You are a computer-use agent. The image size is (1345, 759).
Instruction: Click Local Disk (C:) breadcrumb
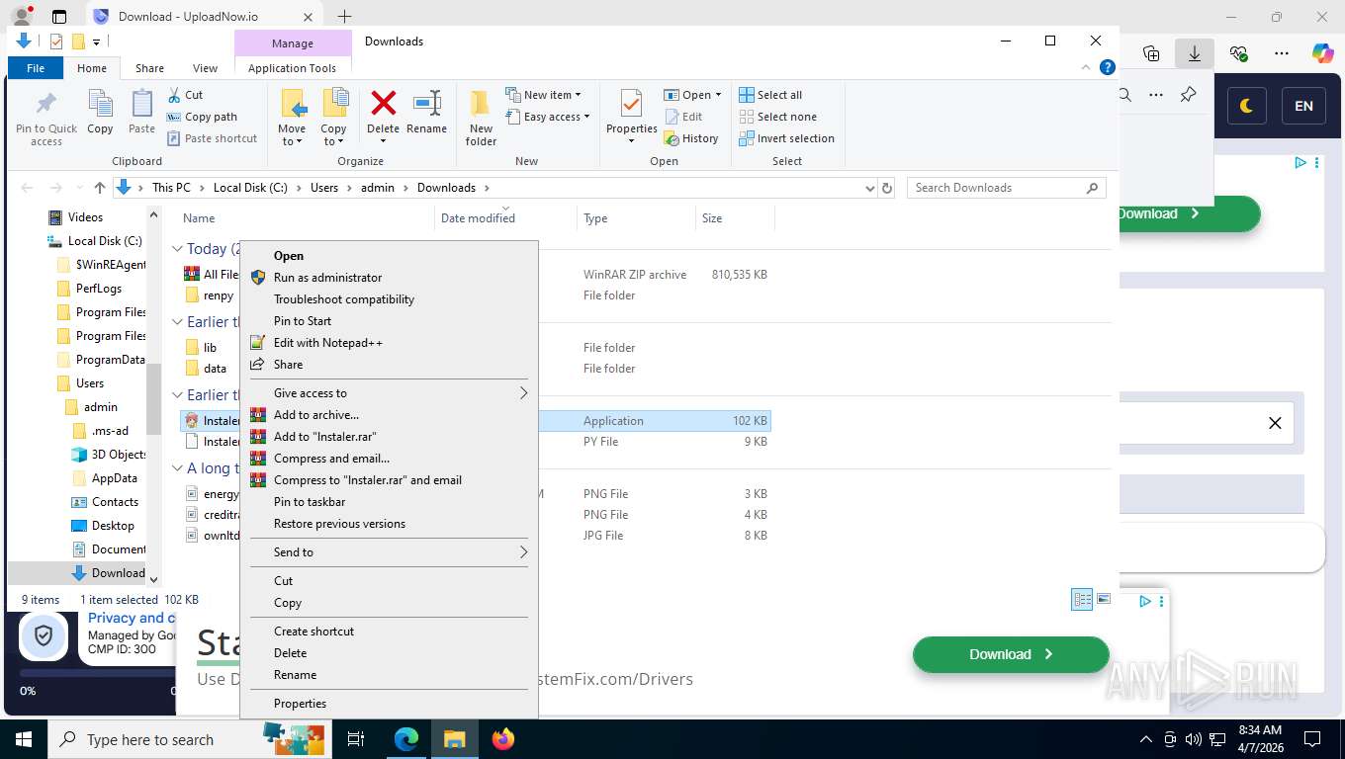pyautogui.click(x=250, y=188)
